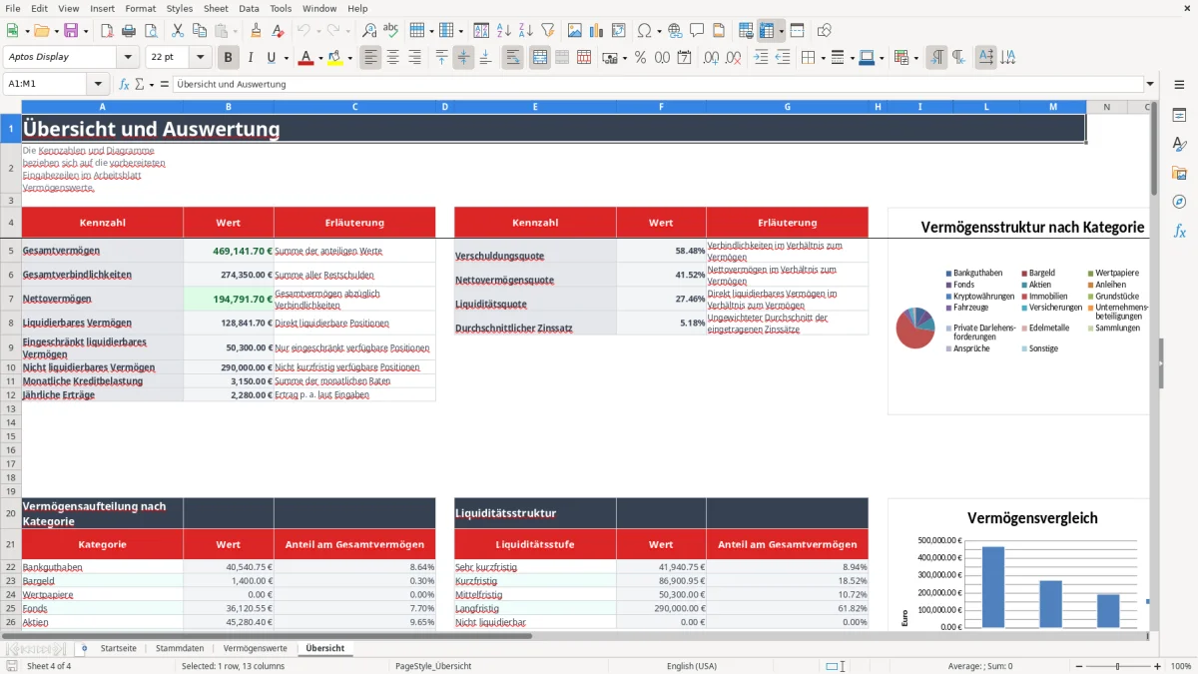Image resolution: width=1198 pixels, height=674 pixels.
Task: Cut the selection with the scissors icon
Action: pos(177,31)
